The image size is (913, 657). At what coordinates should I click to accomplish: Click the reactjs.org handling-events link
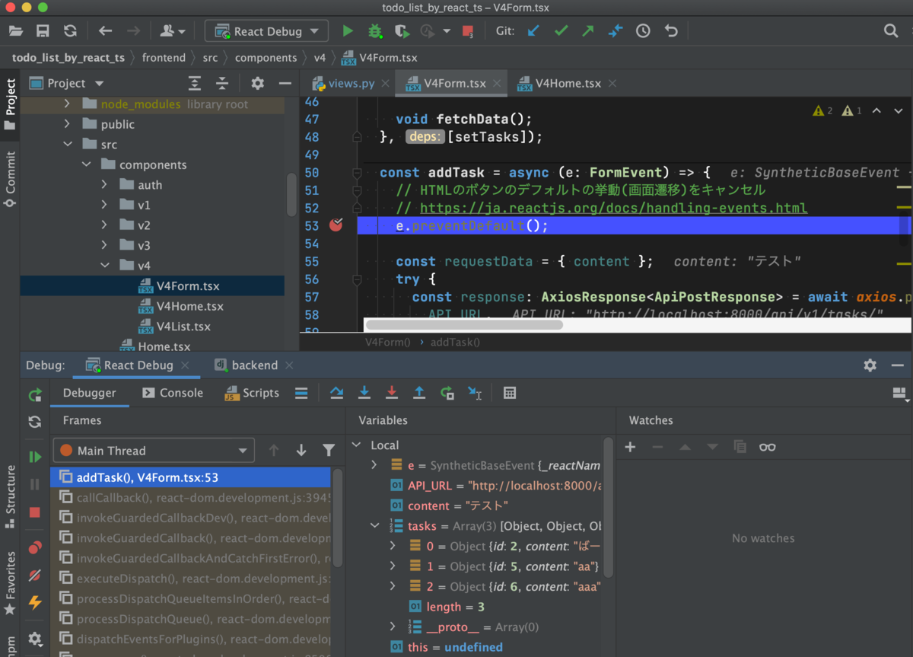click(609, 207)
